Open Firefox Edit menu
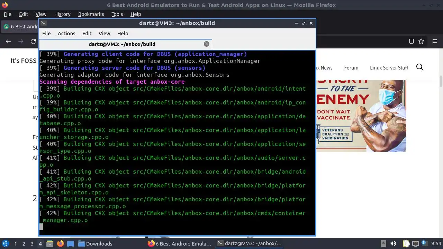Image resolution: width=443 pixels, height=249 pixels. pos(24,14)
